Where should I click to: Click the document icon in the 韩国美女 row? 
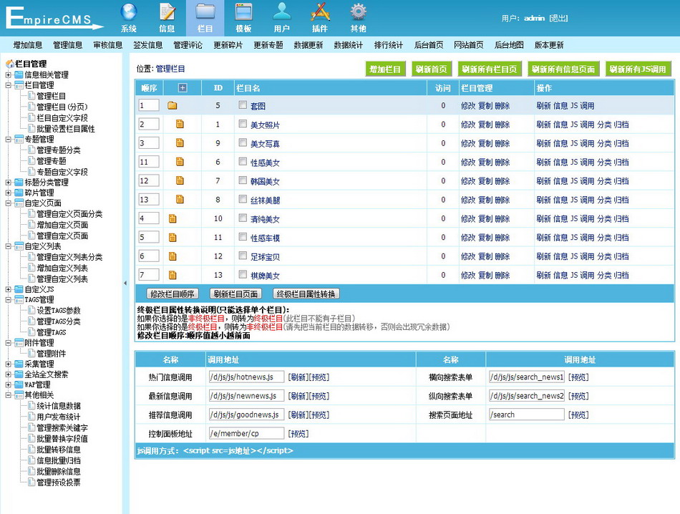(180, 180)
